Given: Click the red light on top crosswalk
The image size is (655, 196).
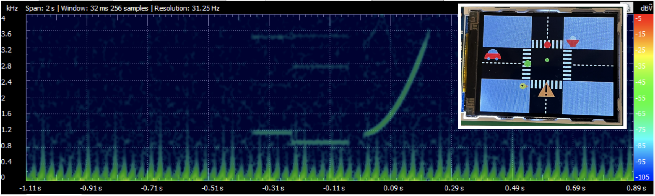Looking at the screenshot, I should pos(547,45).
